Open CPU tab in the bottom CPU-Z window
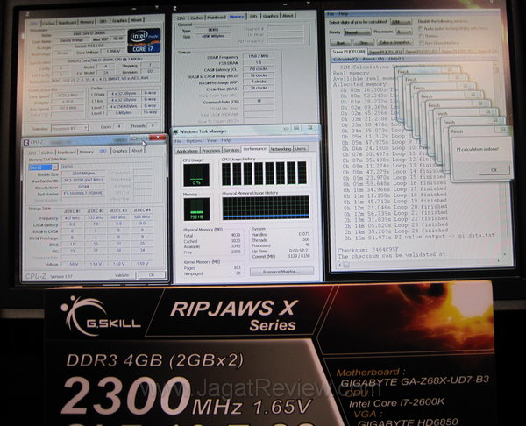Image resolution: width=526 pixels, height=426 pixels. click(x=32, y=153)
